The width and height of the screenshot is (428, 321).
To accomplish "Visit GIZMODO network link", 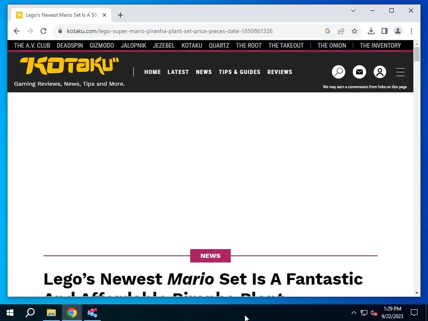I will [x=102, y=46].
